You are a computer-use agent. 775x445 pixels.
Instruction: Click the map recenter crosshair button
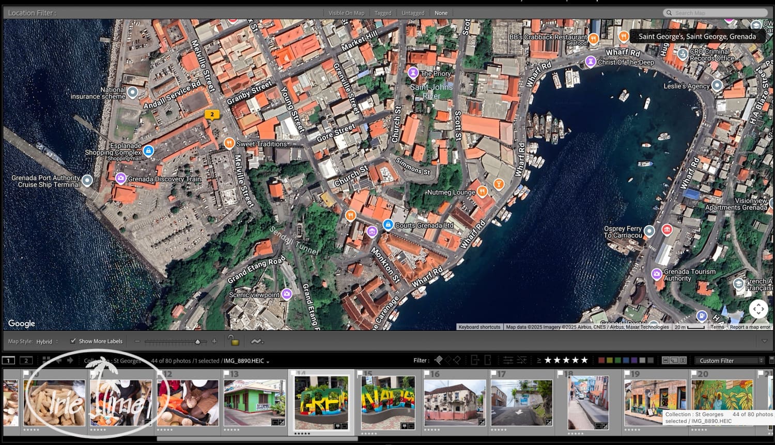coord(758,309)
